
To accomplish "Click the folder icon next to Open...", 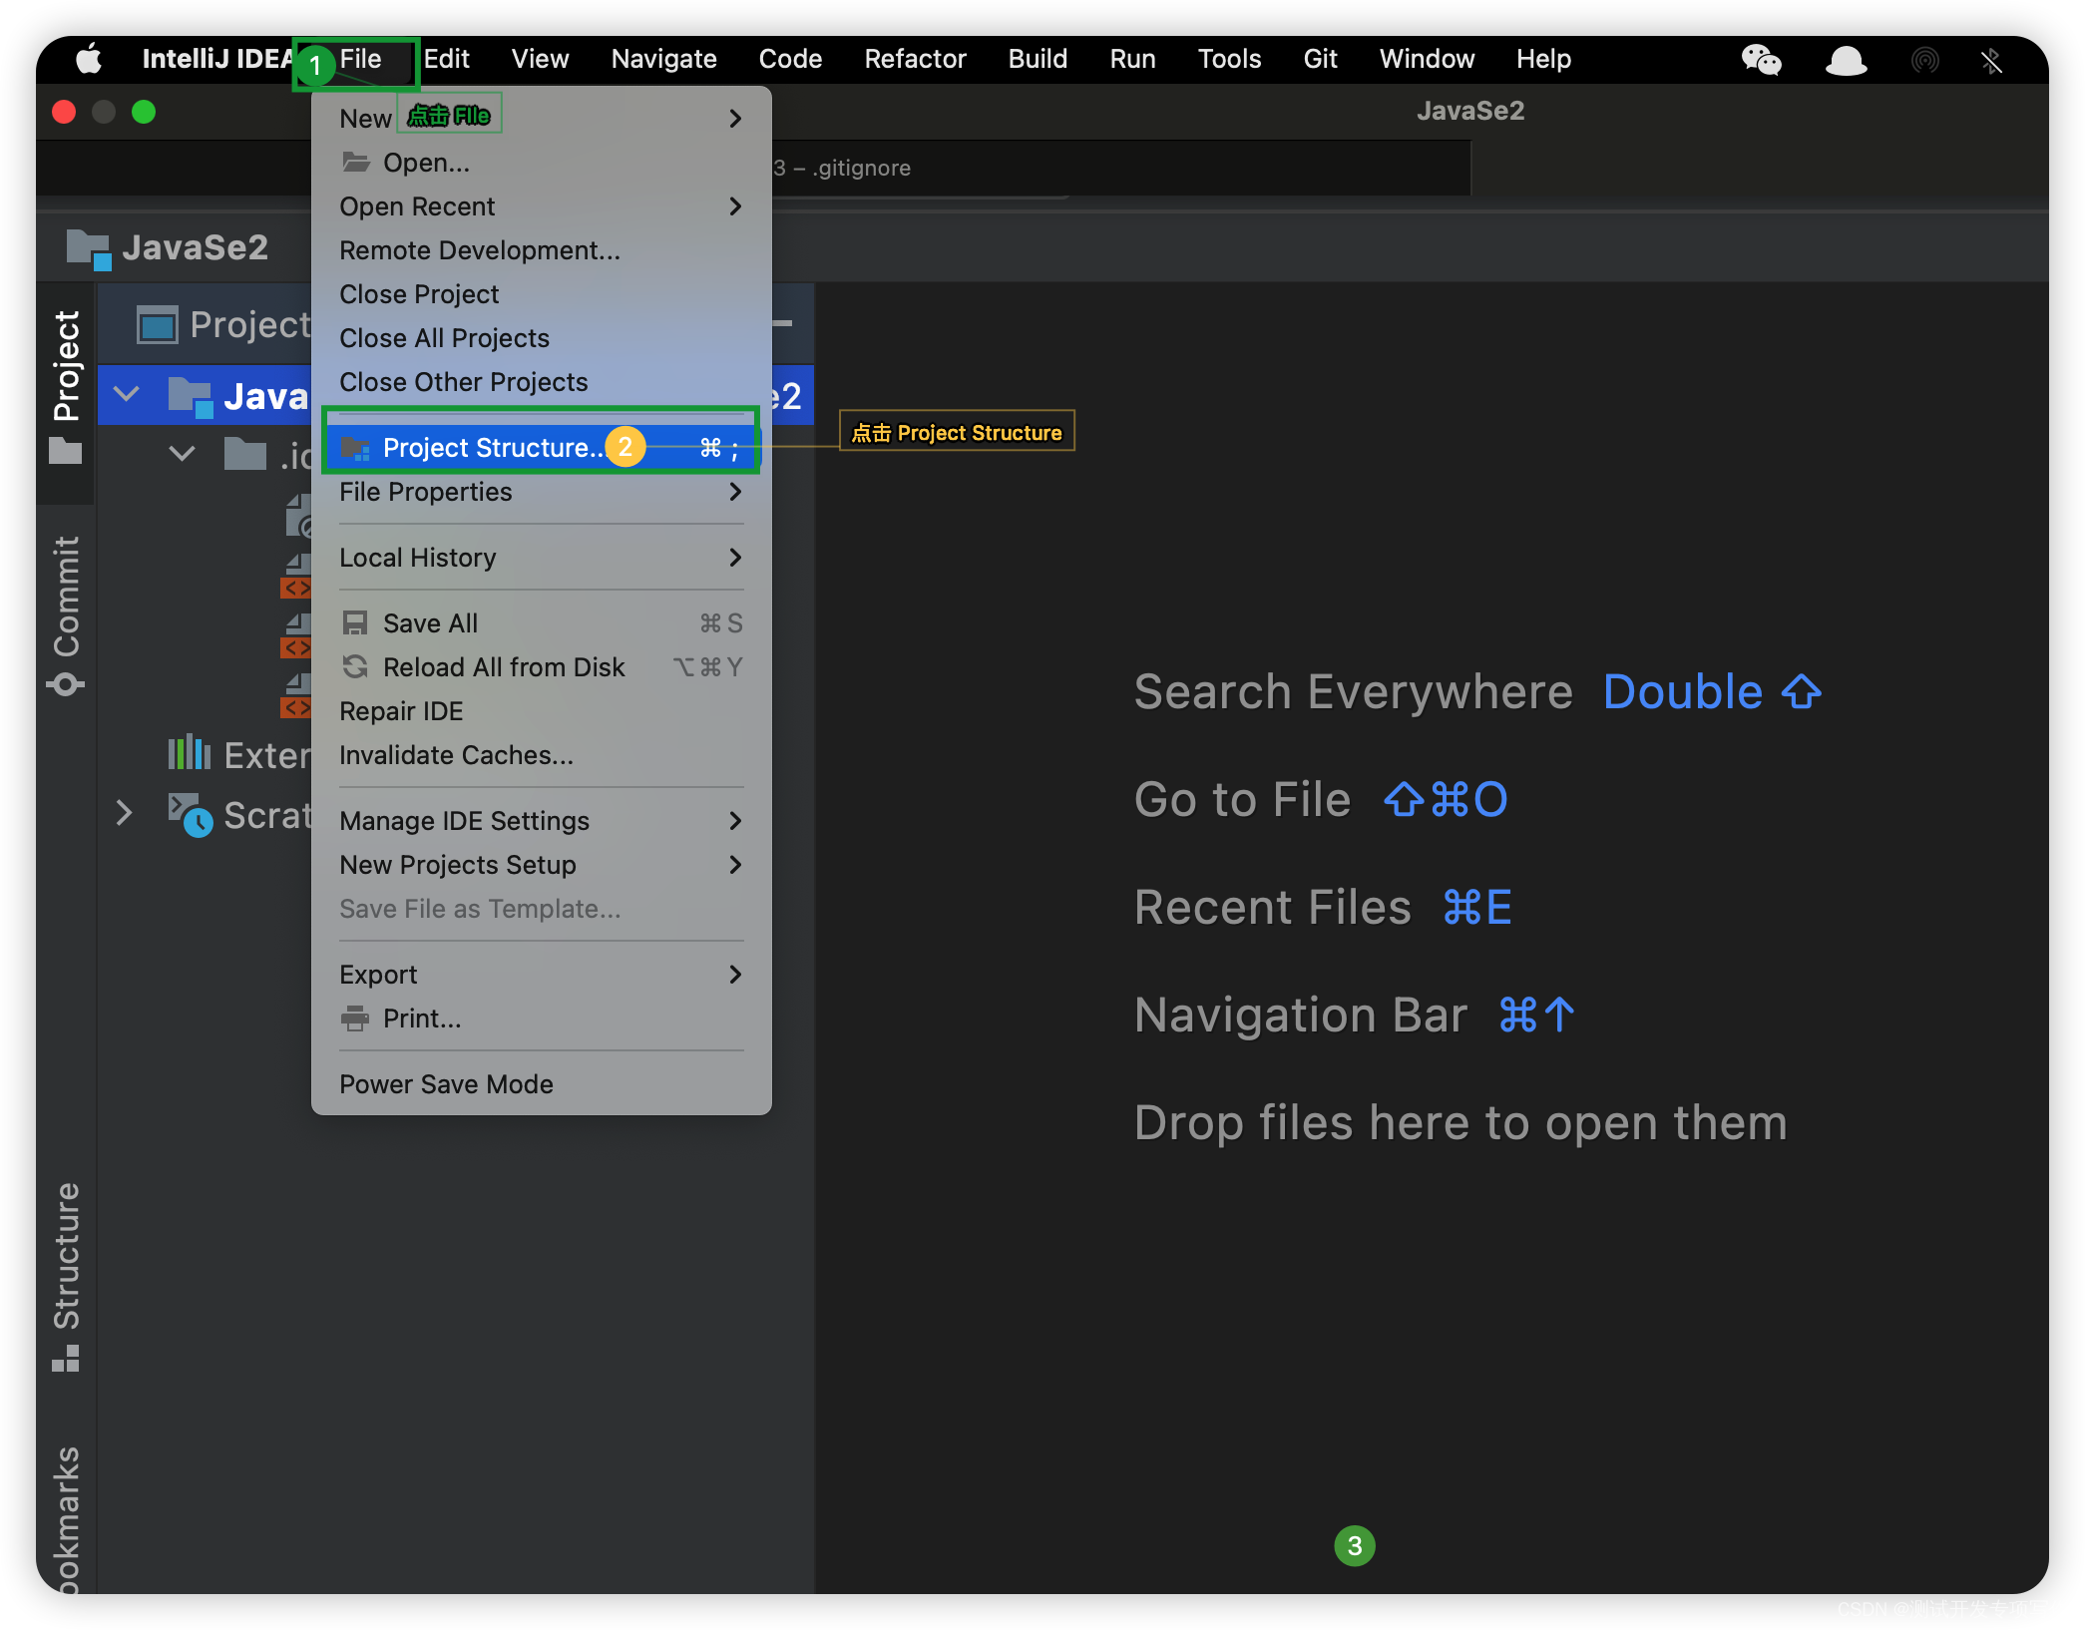I will (x=355, y=162).
